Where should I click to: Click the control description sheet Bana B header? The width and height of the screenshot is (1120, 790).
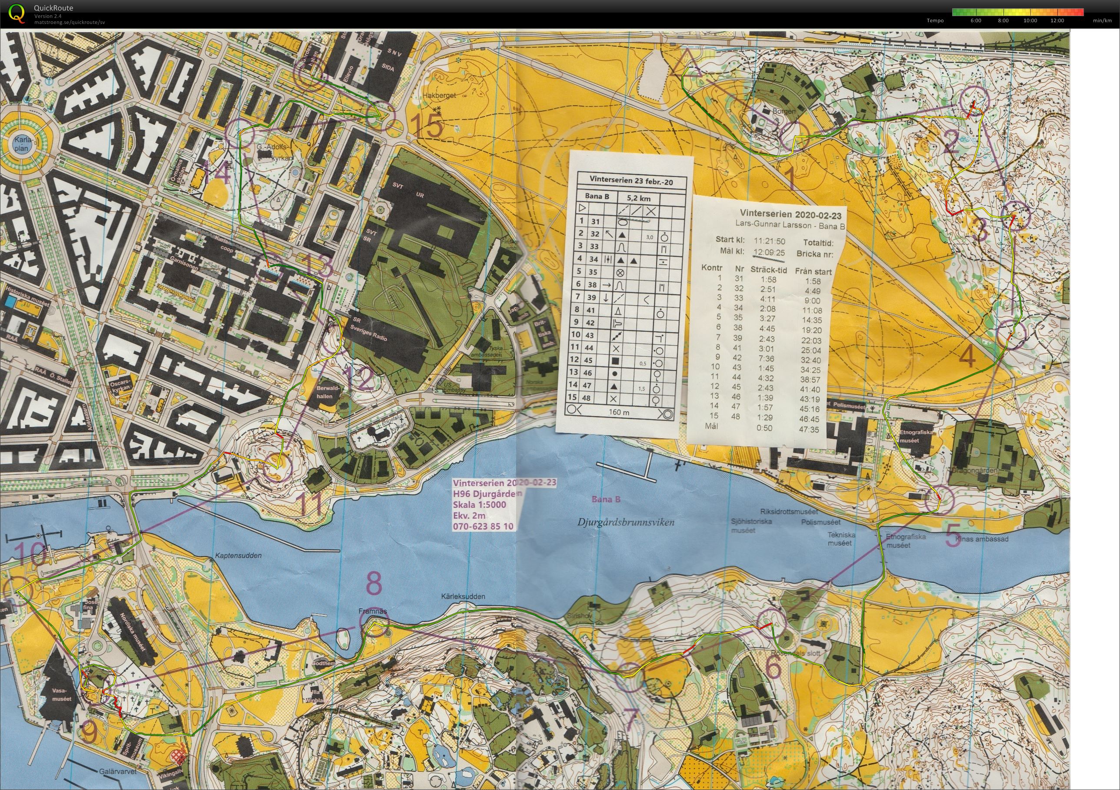coord(600,198)
